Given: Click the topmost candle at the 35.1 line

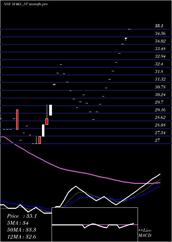Looking at the screenshot, I should click(x=129, y=29).
